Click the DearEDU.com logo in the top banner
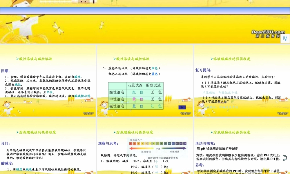 click(x=268, y=34)
